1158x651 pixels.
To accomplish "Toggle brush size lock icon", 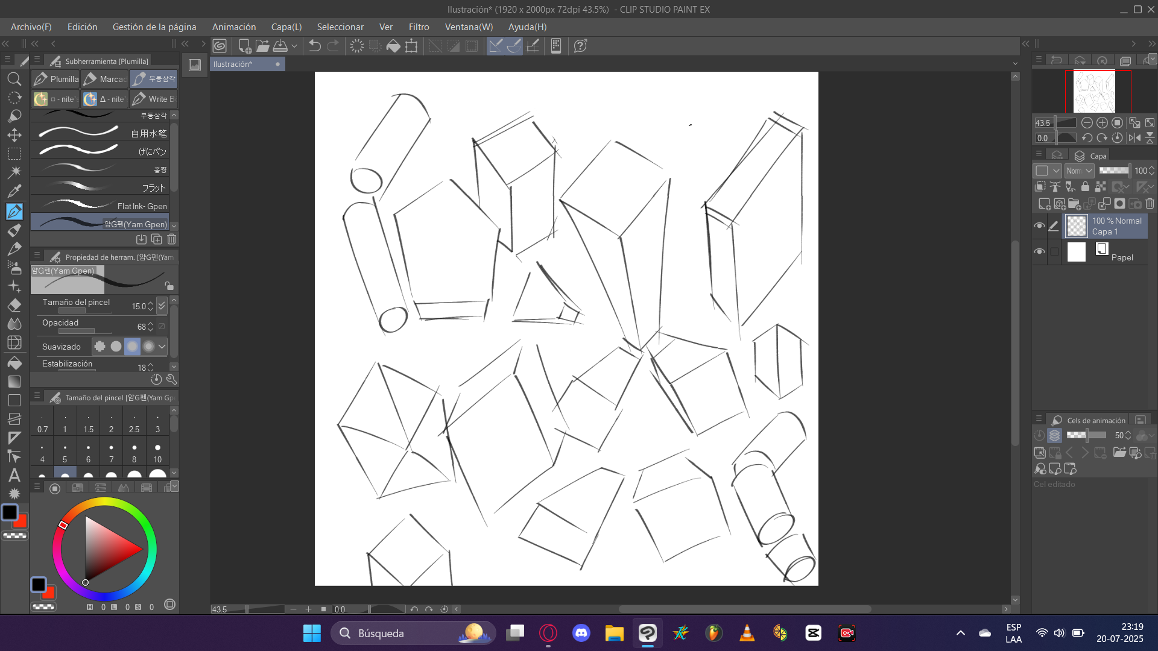I will point(169,286).
